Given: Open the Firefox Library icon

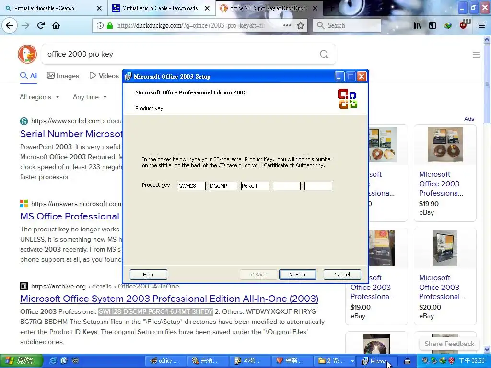Looking at the screenshot, I should 417,25.
